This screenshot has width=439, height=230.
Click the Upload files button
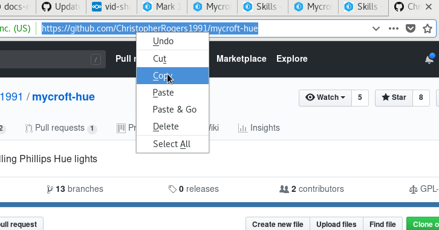[x=336, y=225]
